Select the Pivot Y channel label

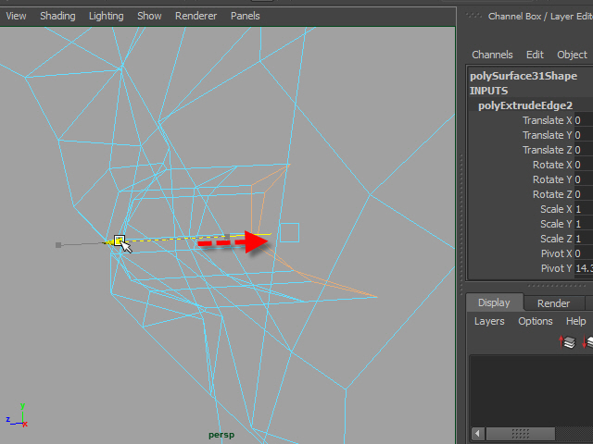(556, 268)
